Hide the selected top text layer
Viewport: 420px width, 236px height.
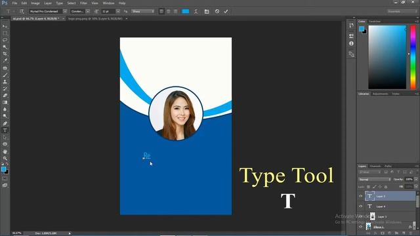point(360,196)
